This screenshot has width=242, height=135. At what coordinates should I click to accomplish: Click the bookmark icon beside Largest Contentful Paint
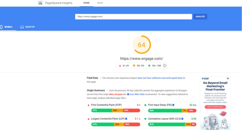126,119
